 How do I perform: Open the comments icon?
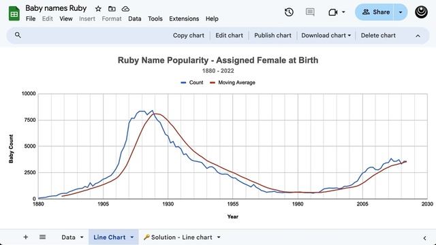(310, 12)
